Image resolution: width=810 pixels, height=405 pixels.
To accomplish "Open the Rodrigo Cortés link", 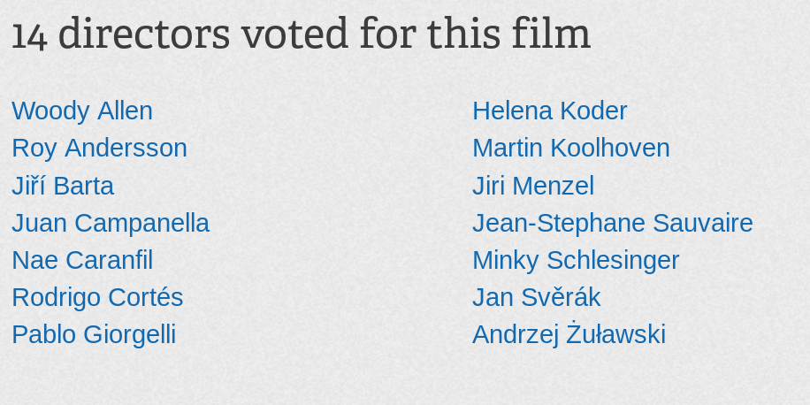I will (x=97, y=297).
